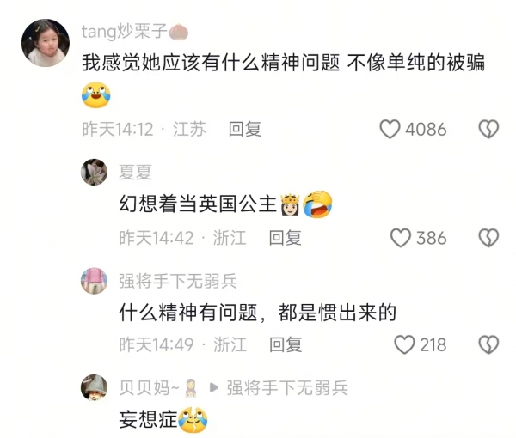Open 贝贝妈's avatar with hat
This screenshot has height=438, width=516.
pyautogui.click(x=94, y=387)
